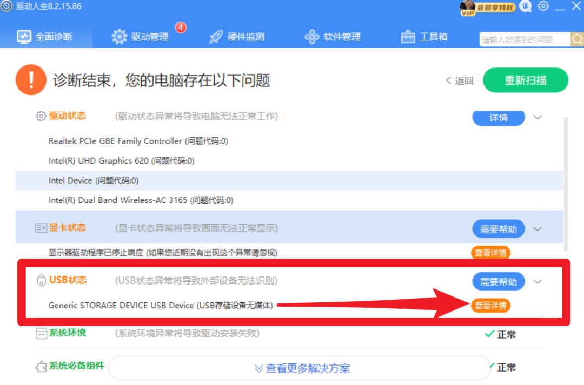Click the search magnifier button

pyautogui.click(x=577, y=39)
